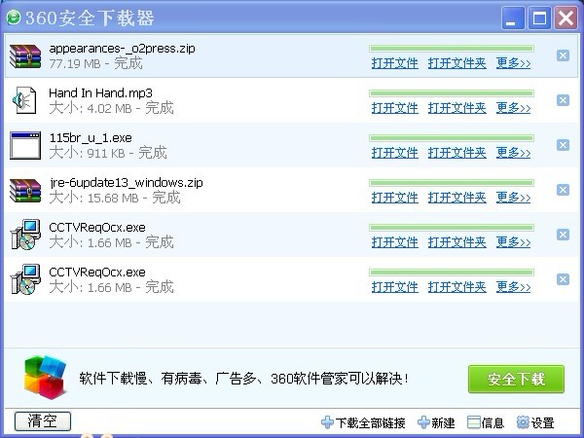This screenshot has width=584, height=438.
Task: Expand 更多>> for appearances-_o2press.zip
Action: [x=513, y=63]
